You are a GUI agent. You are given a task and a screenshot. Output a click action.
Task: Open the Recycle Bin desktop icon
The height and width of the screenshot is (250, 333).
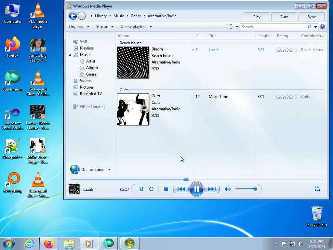point(317,216)
